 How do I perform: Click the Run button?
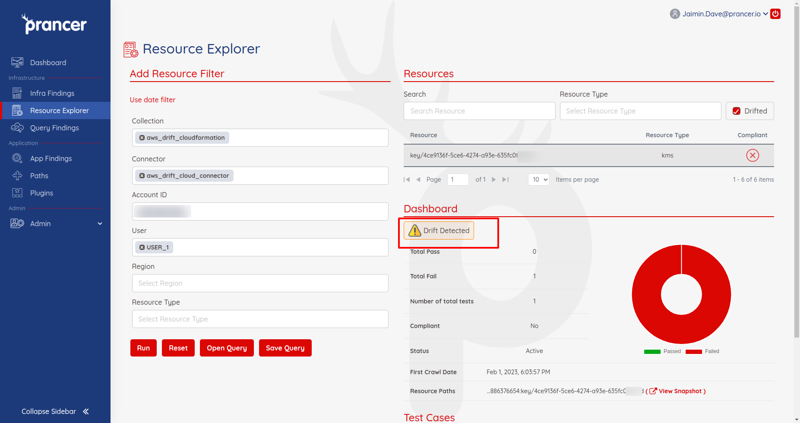pyautogui.click(x=143, y=348)
